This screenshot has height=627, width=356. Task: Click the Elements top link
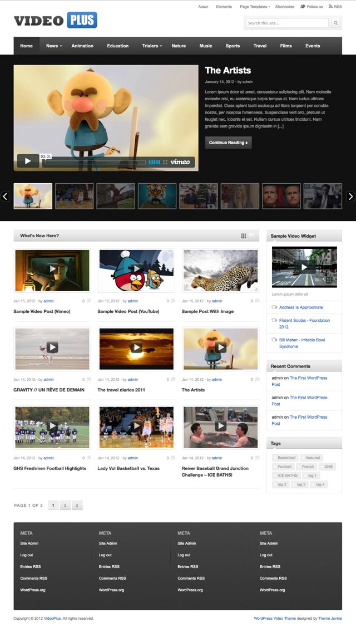coord(224,7)
